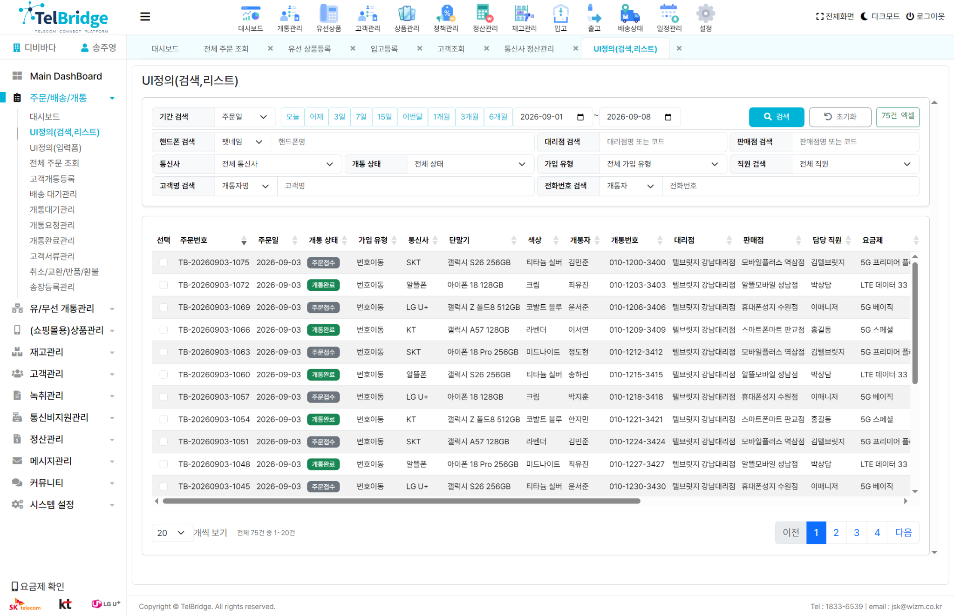954x616 pixels.
Task: Select the 7일 quick date range
Action: (x=361, y=117)
